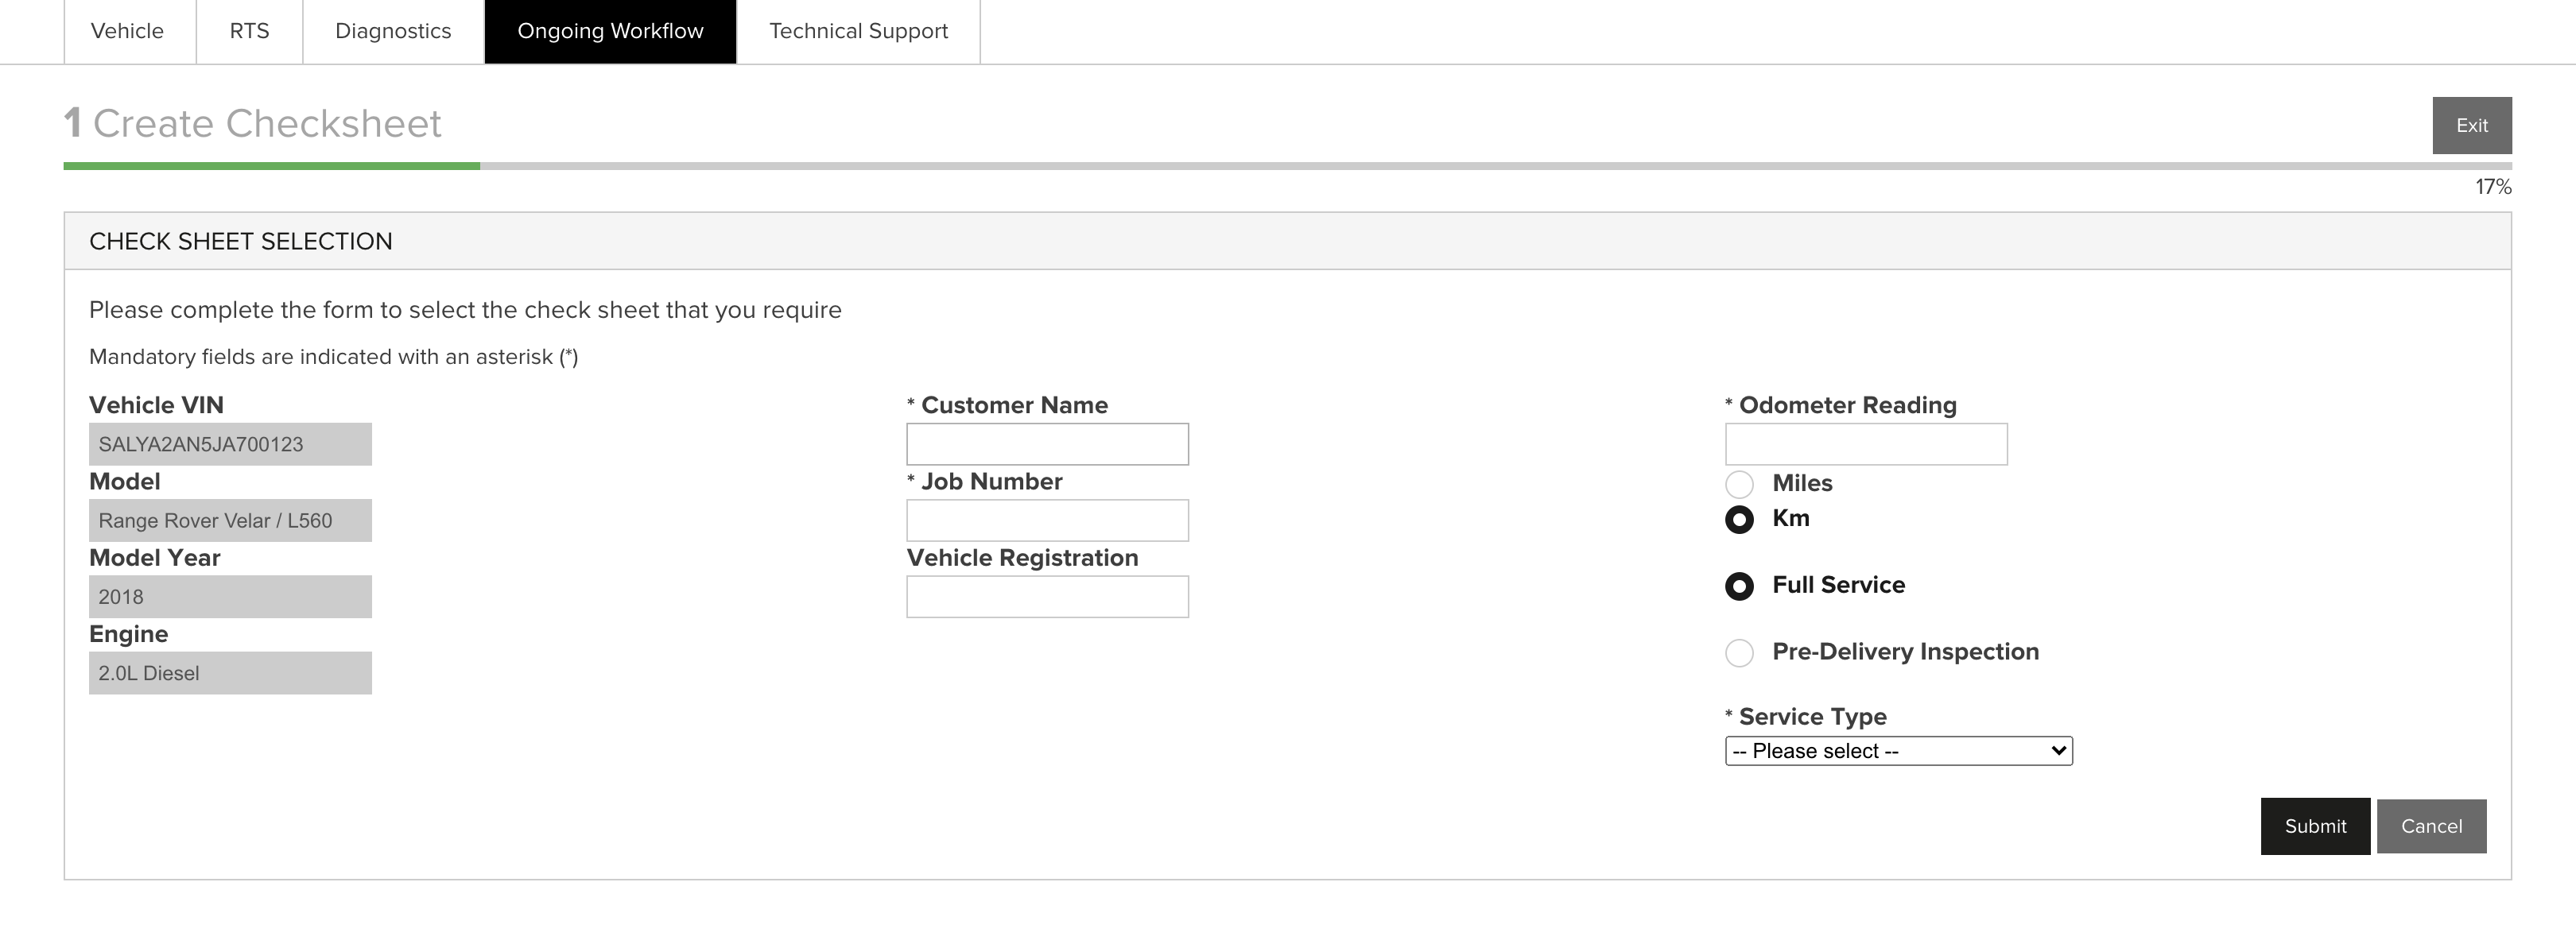Click the Model field Range Rover Velar / L560

[x=230, y=520]
